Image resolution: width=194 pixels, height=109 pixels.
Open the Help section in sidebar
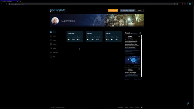click(53, 57)
